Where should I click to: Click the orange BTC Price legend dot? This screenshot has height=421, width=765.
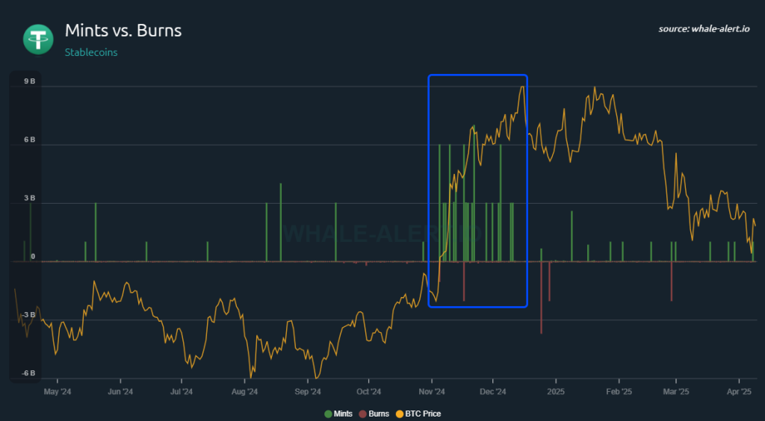click(x=400, y=414)
